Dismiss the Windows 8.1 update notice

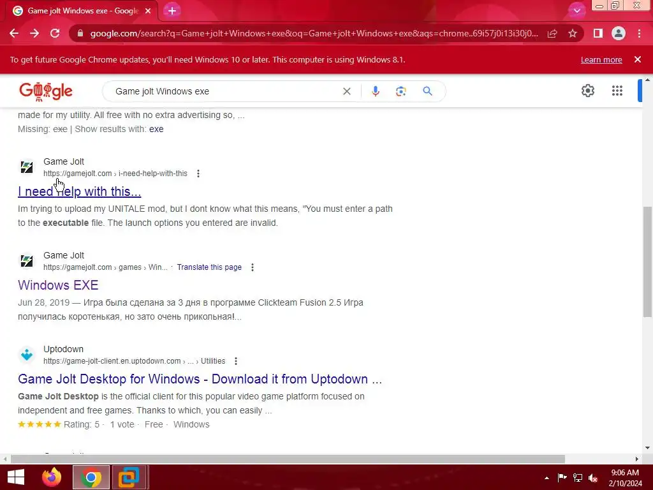638,59
